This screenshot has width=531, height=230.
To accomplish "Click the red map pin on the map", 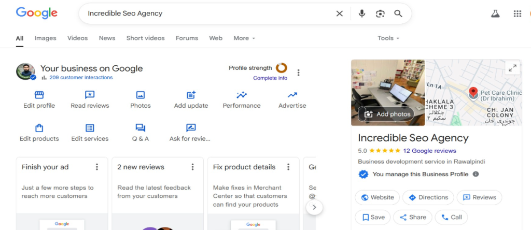I will 473,92.
